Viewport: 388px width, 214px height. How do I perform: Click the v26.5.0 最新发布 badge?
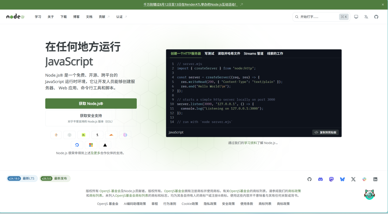[55, 178]
